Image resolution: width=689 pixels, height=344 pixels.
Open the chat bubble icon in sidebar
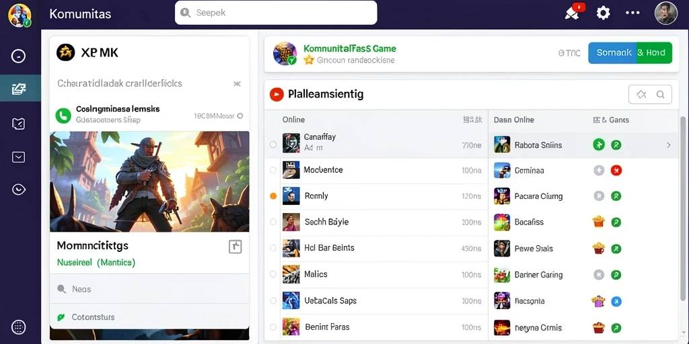coord(18,189)
